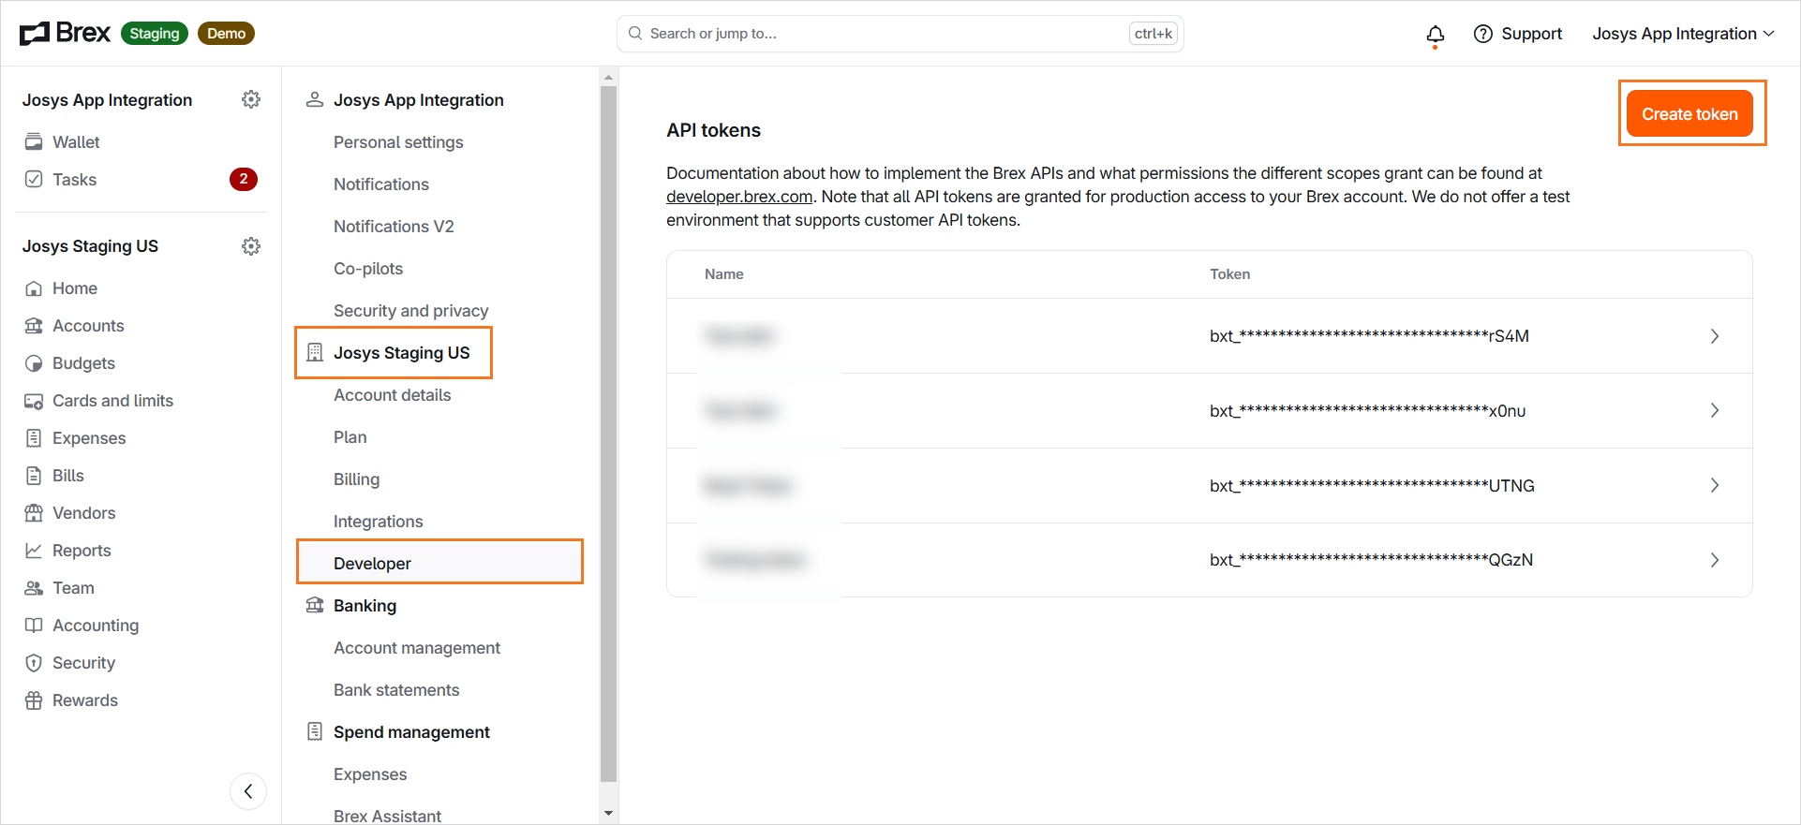Open the Notifications settings page
This screenshot has width=1801, height=825.
coord(381,184)
